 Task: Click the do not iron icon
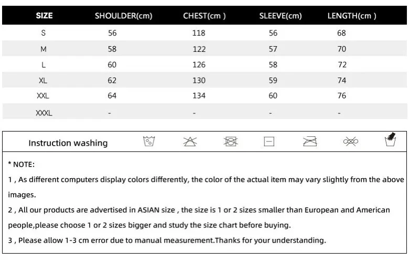310,141
